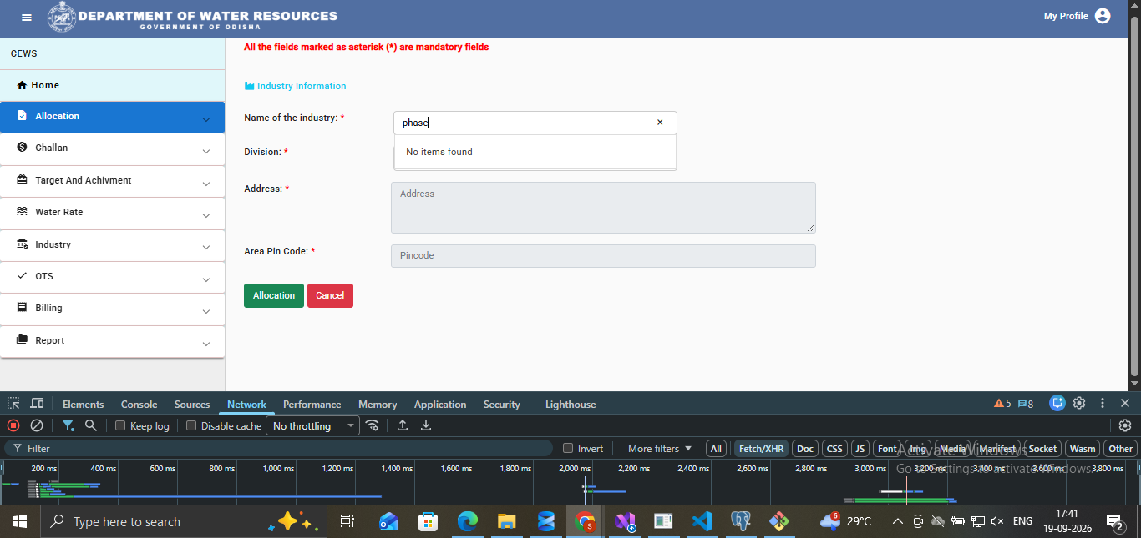Open Microsoft Edge from the taskbar
This screenshot has width=1141, height=538.
pyautogui.click(x=467, y=521)
